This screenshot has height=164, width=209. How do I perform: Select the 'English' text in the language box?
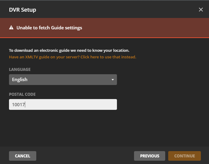(x=20, y=80)
